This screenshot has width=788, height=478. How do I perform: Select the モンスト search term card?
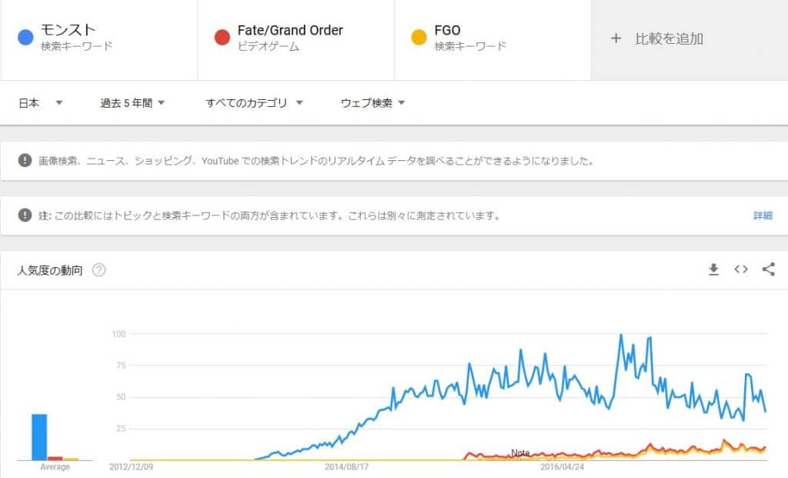pyautogui.click(x=99, y=39)
